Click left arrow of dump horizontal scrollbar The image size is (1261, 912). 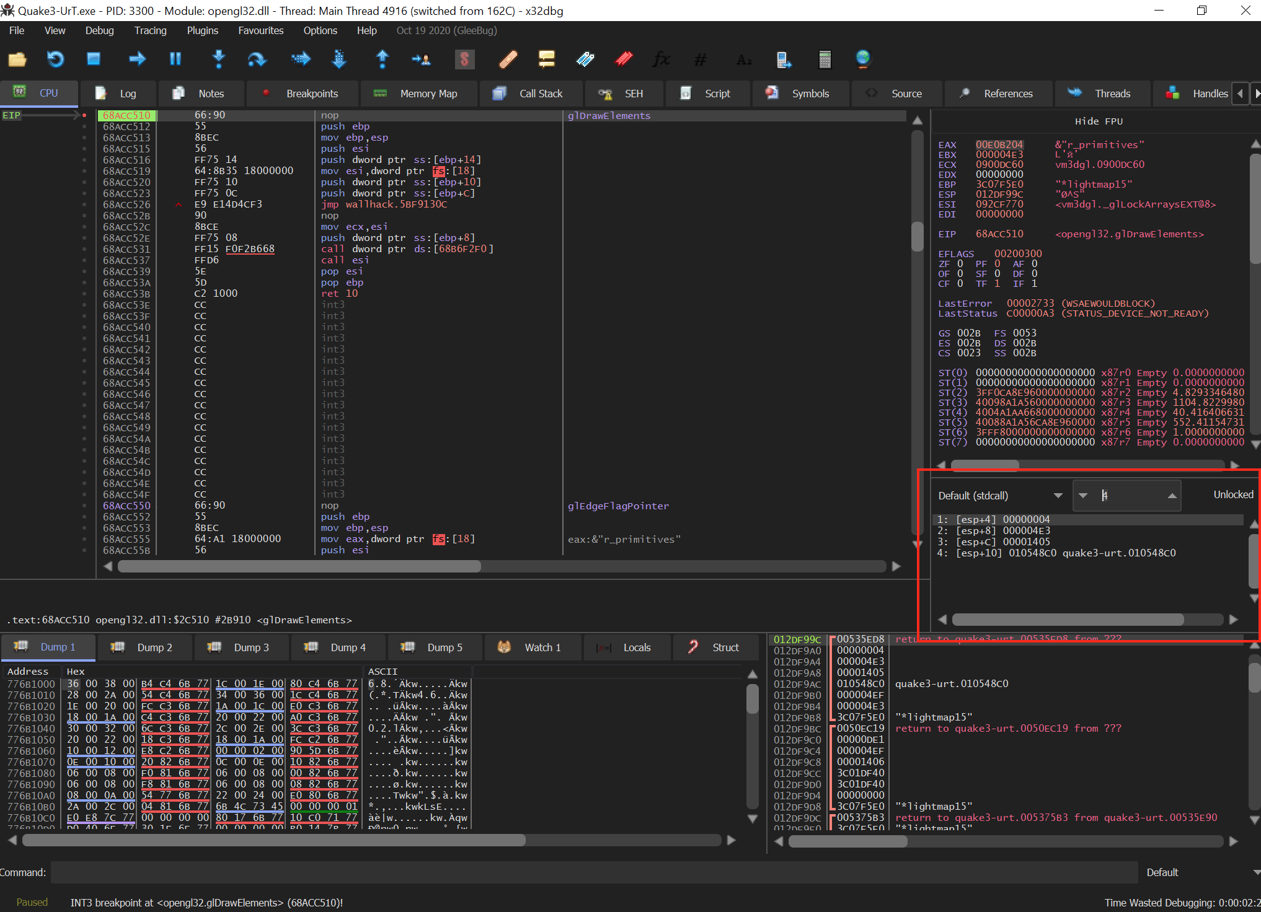(x=12, y=840)
